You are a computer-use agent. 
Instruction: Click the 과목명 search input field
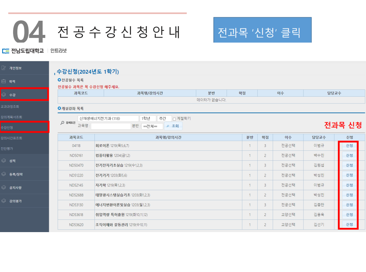pos(111,126)
